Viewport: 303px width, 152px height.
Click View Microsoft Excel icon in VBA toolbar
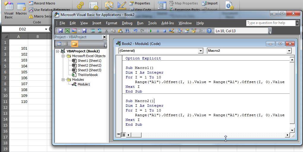coord(67,31)
